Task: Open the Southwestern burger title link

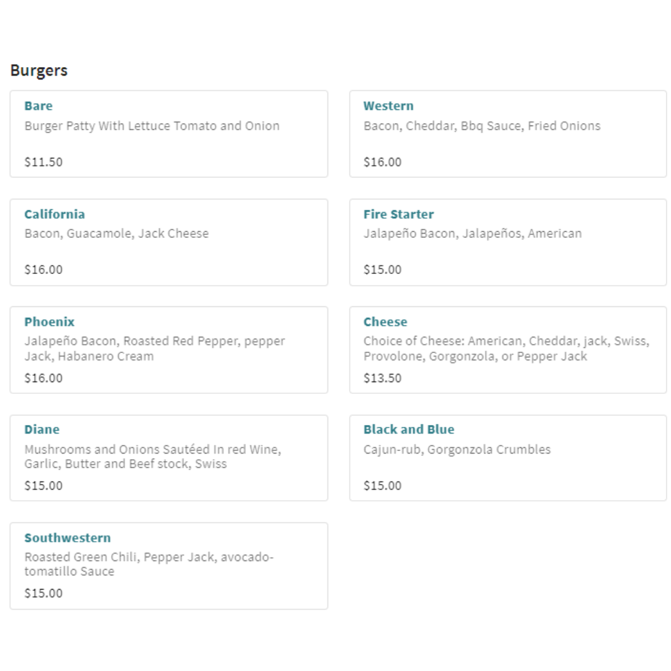Action: pyautogui.click(x=67, y=537)
